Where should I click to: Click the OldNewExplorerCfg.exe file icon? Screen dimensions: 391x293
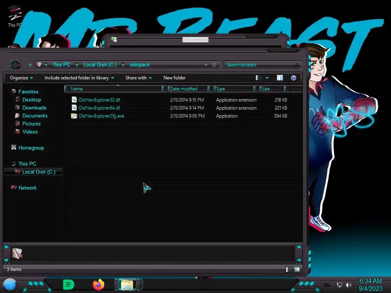coord(74,116)
